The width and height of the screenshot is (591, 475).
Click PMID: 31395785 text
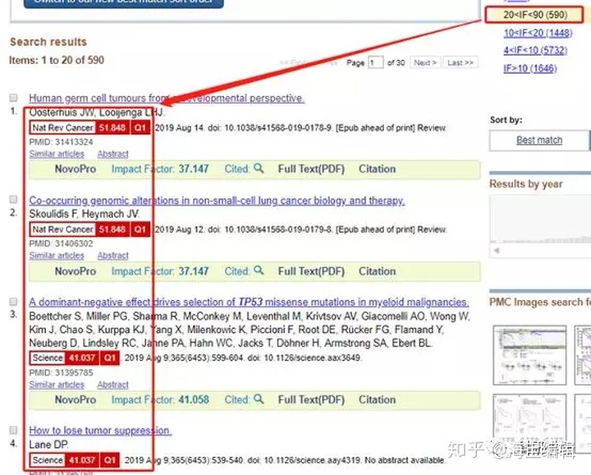click(x=61, y=372)
